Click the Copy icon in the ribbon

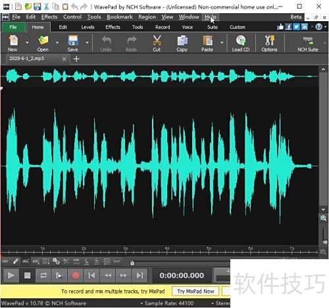coord(182,40)
